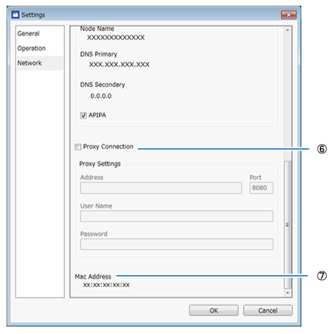Uncheck the APIPA checkbox
Viewport: 333px width, 334px height.
(x=83, y=115)
